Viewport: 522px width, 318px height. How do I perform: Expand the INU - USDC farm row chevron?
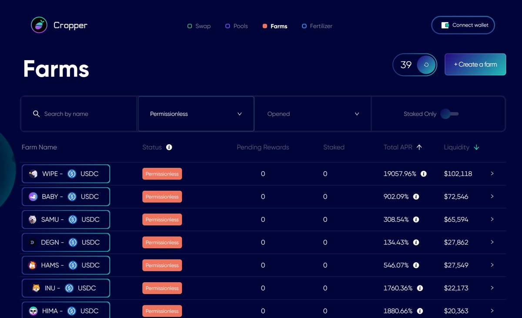point(492,288)
